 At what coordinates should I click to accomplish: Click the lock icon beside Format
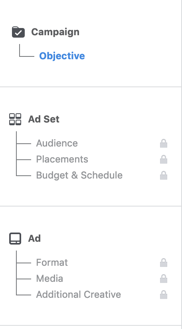[x=164, y=263]
